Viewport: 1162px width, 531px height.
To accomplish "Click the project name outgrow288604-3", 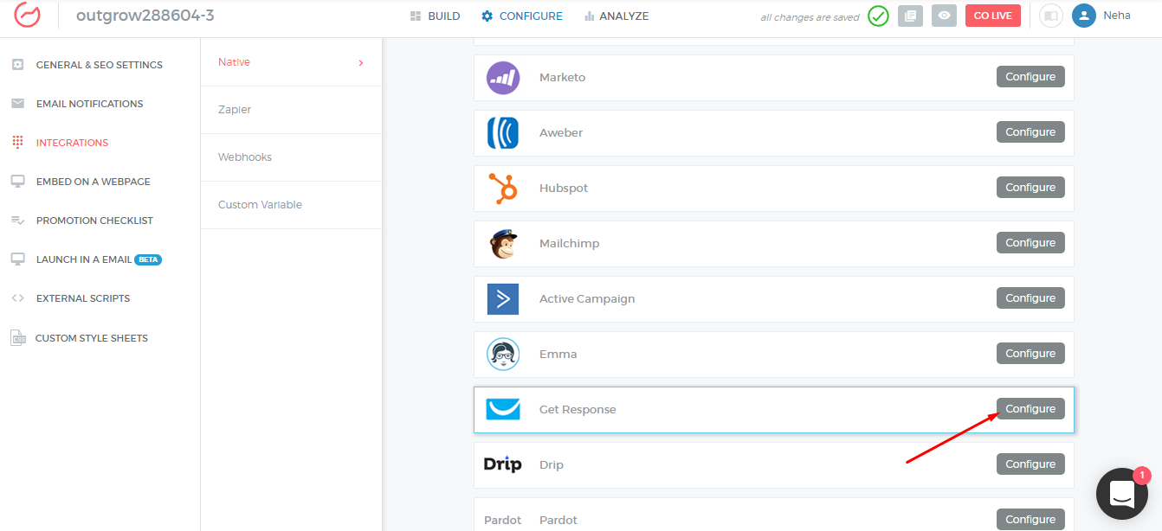I will [145, 15].
